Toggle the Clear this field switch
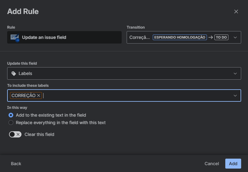248x172 pixels. click(x=15, y=134)
